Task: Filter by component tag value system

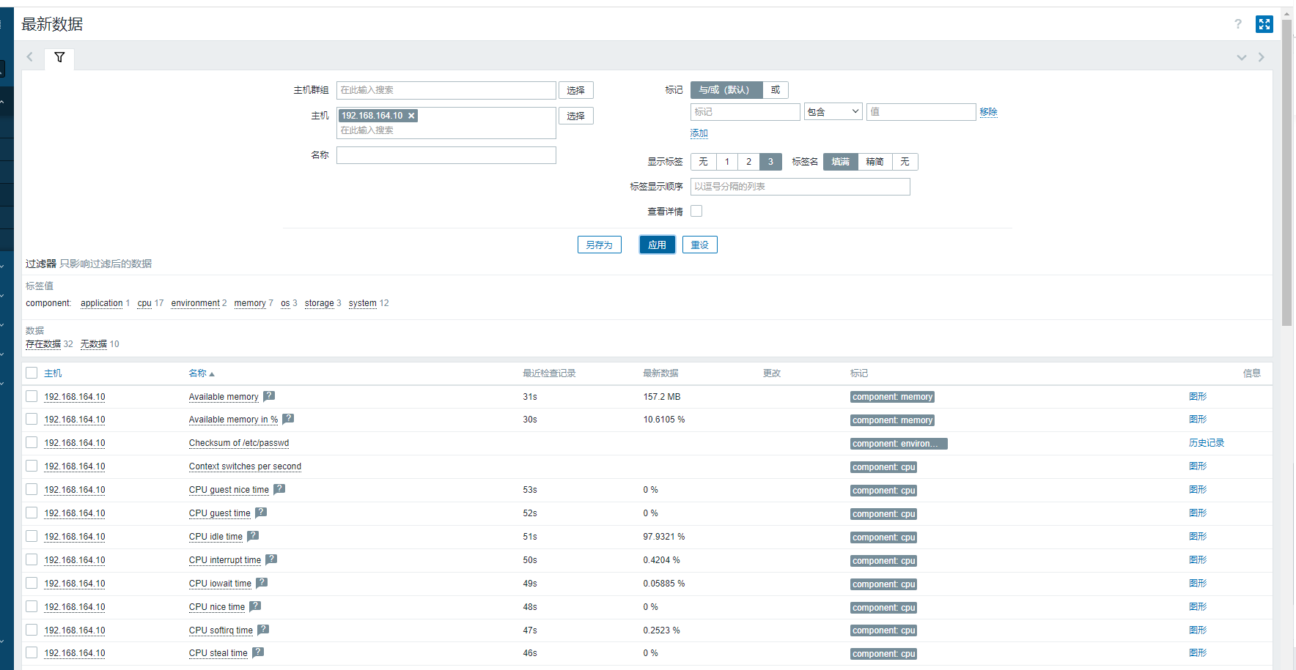Action: coord(363,303)
